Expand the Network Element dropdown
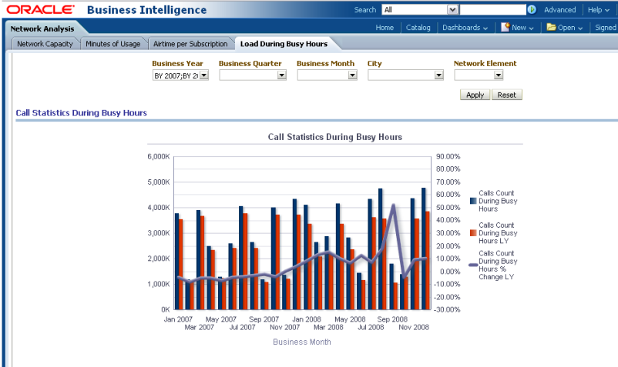Image resolution: width=618 pixels, height=367 pixels. [499, 75]
